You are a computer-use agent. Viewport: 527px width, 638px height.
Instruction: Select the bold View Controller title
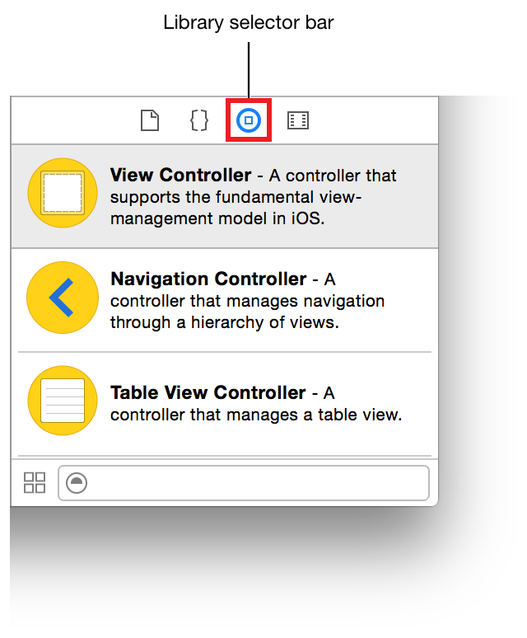pyautogui.click(x=180, y=176)
